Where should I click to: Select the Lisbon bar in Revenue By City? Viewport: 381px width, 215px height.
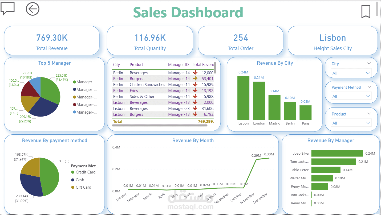coord(244,98)
